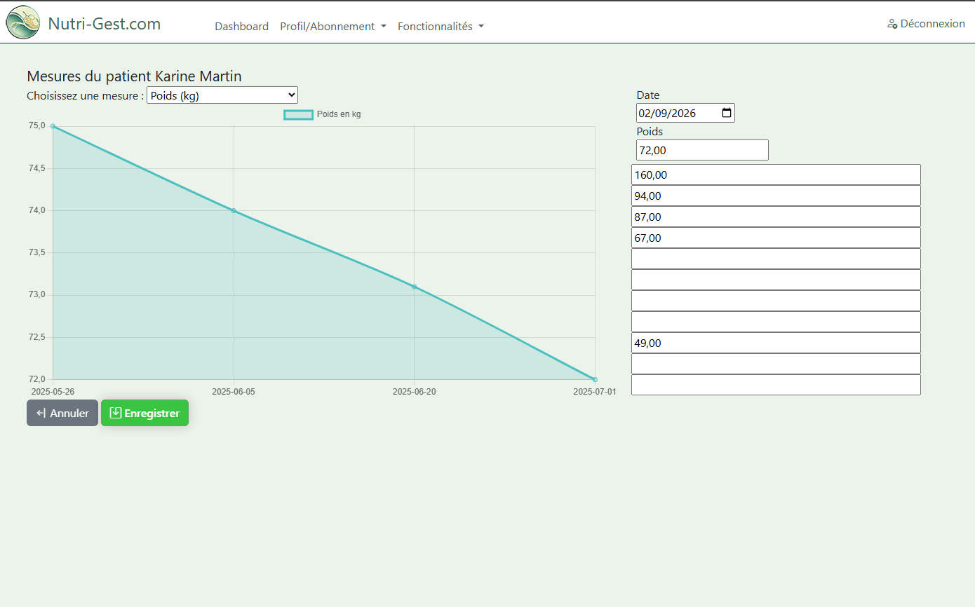
Task: Click the save icon in Enregistrer
Action: 116,413
